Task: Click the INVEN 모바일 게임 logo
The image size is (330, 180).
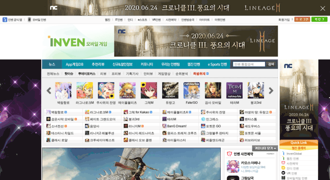Action: [77, 42]
